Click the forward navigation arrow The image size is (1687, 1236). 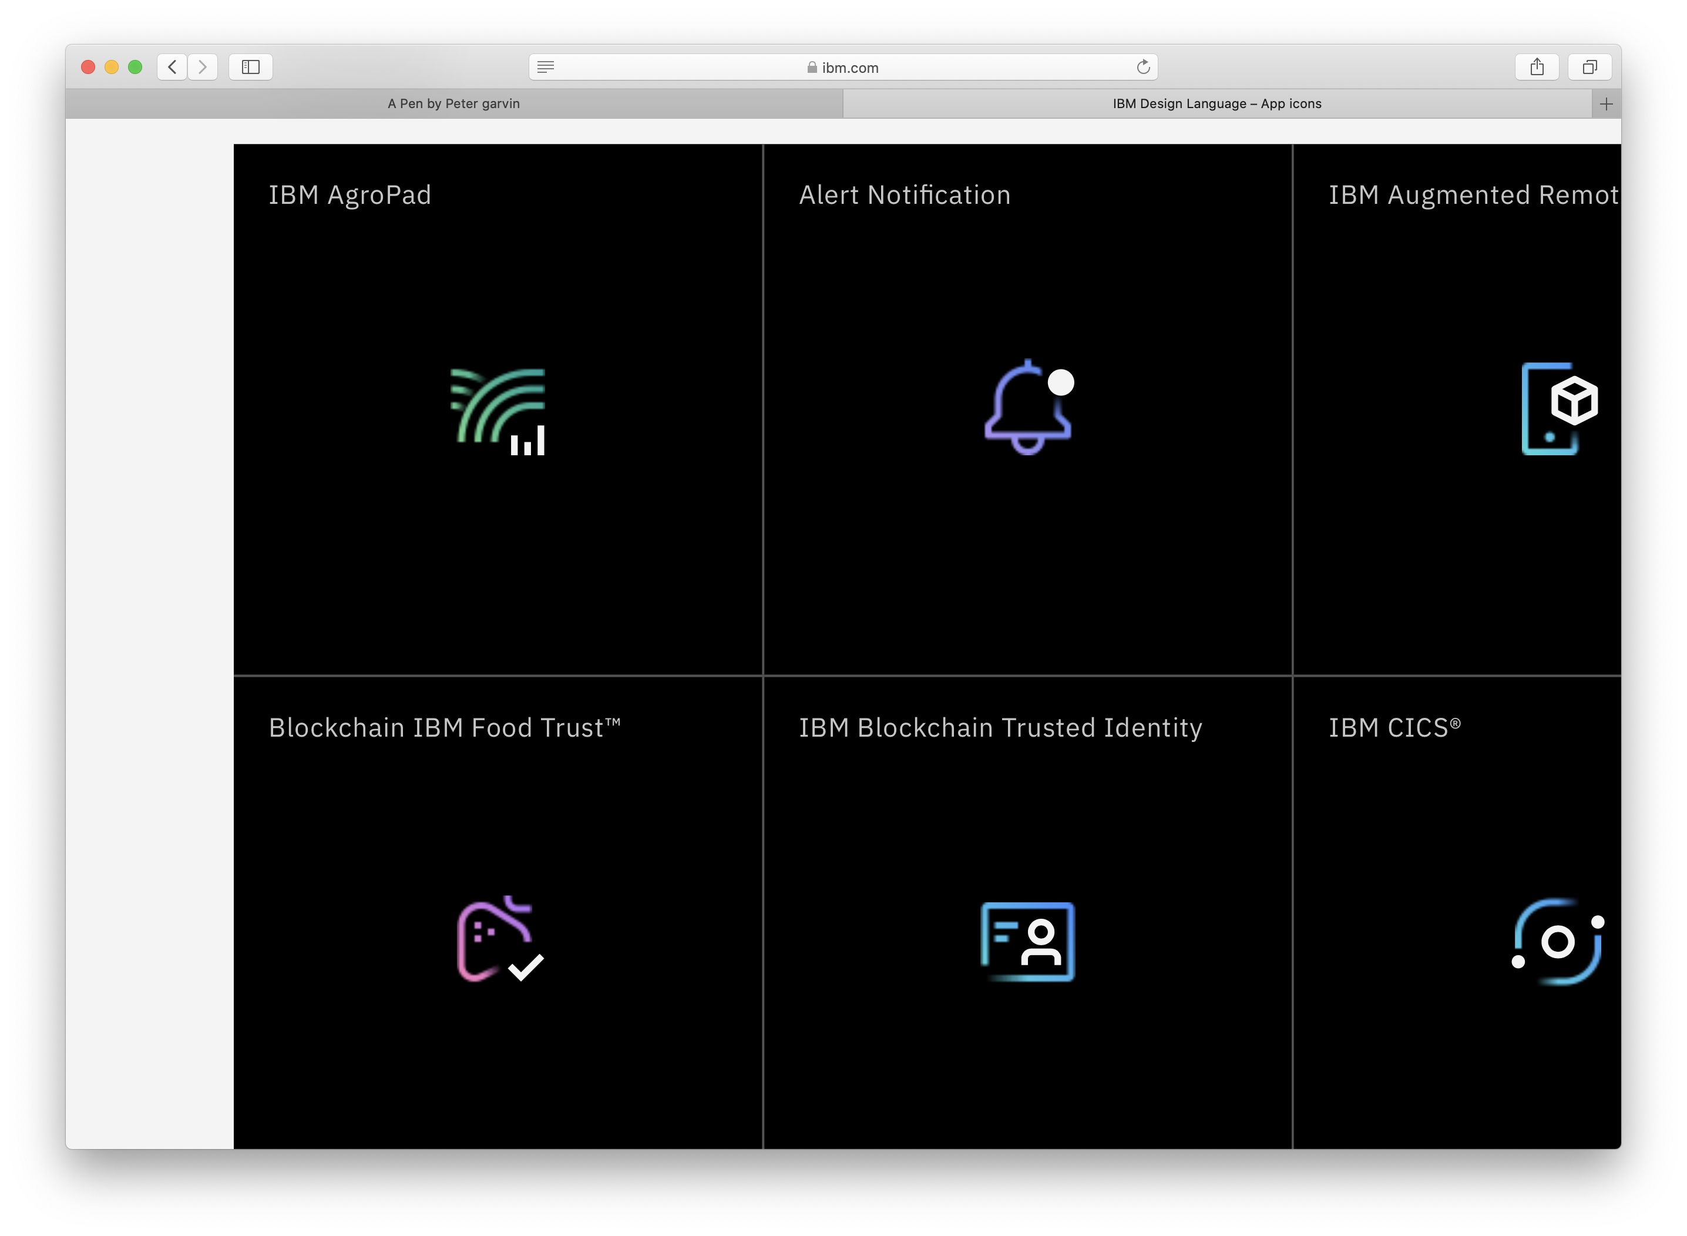point(203,66)
